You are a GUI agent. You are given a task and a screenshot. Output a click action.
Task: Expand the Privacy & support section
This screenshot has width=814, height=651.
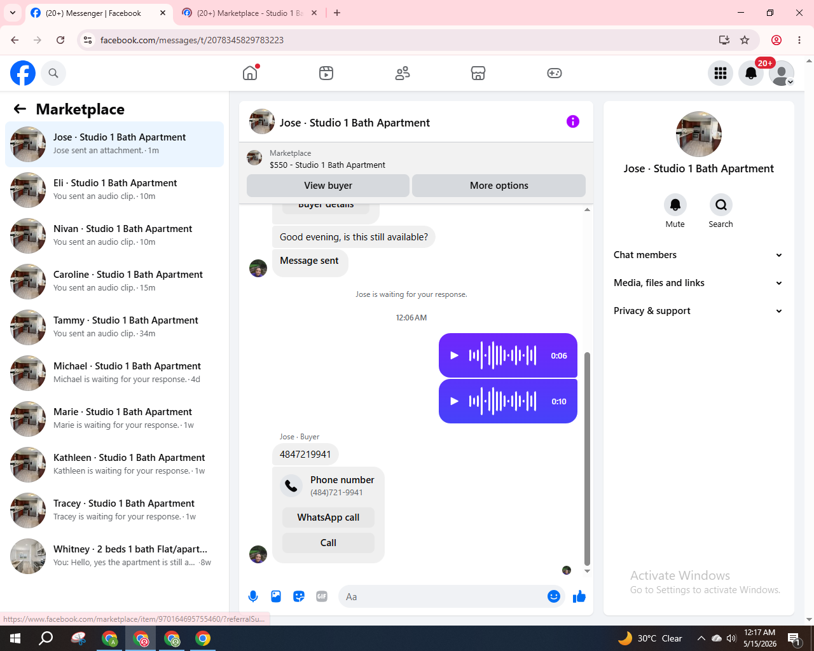coord(698,311)
